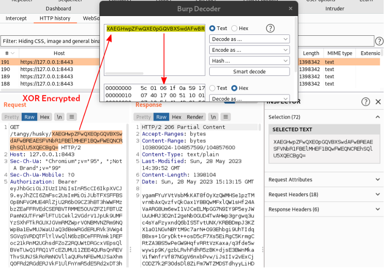Toggle \n newline display in Response
This screenshot has height=268, width=384.
pos(213,117)
